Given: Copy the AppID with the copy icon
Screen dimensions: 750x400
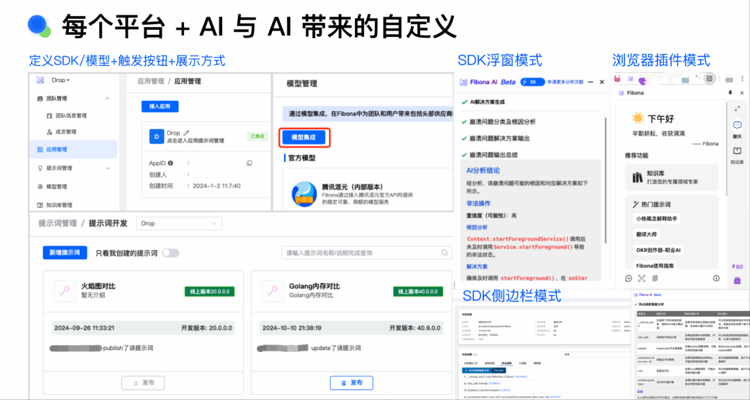Looking at the screenshot, I should [249, 163].
